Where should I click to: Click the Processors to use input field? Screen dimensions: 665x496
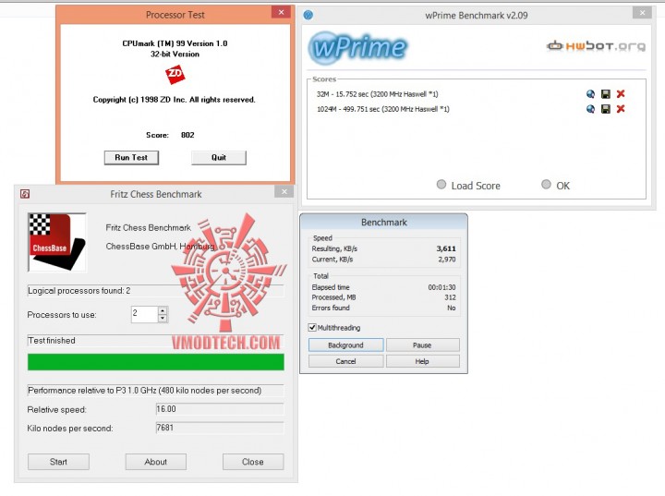coord(145,314)
